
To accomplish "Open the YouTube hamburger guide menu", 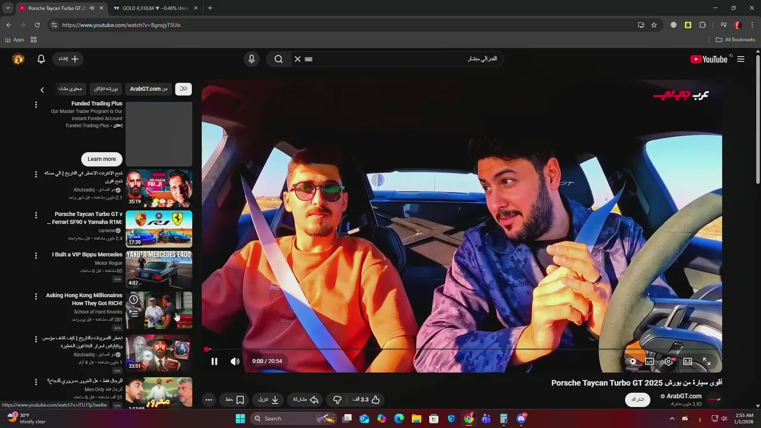I will coord(741,59).
